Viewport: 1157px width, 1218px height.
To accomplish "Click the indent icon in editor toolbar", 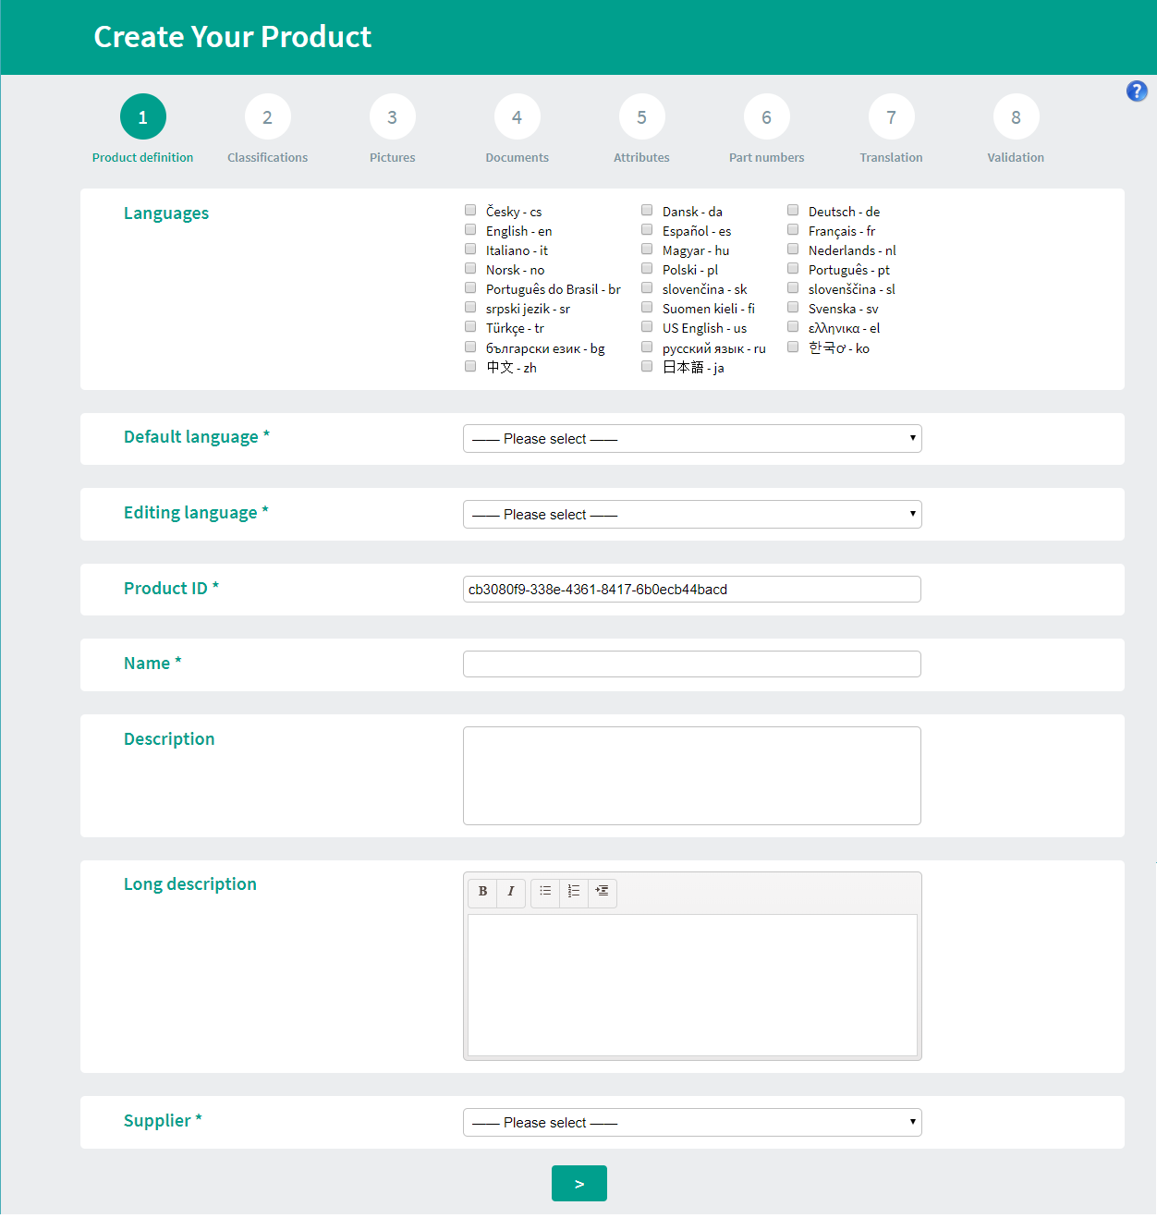I will [x=603, y=892].
